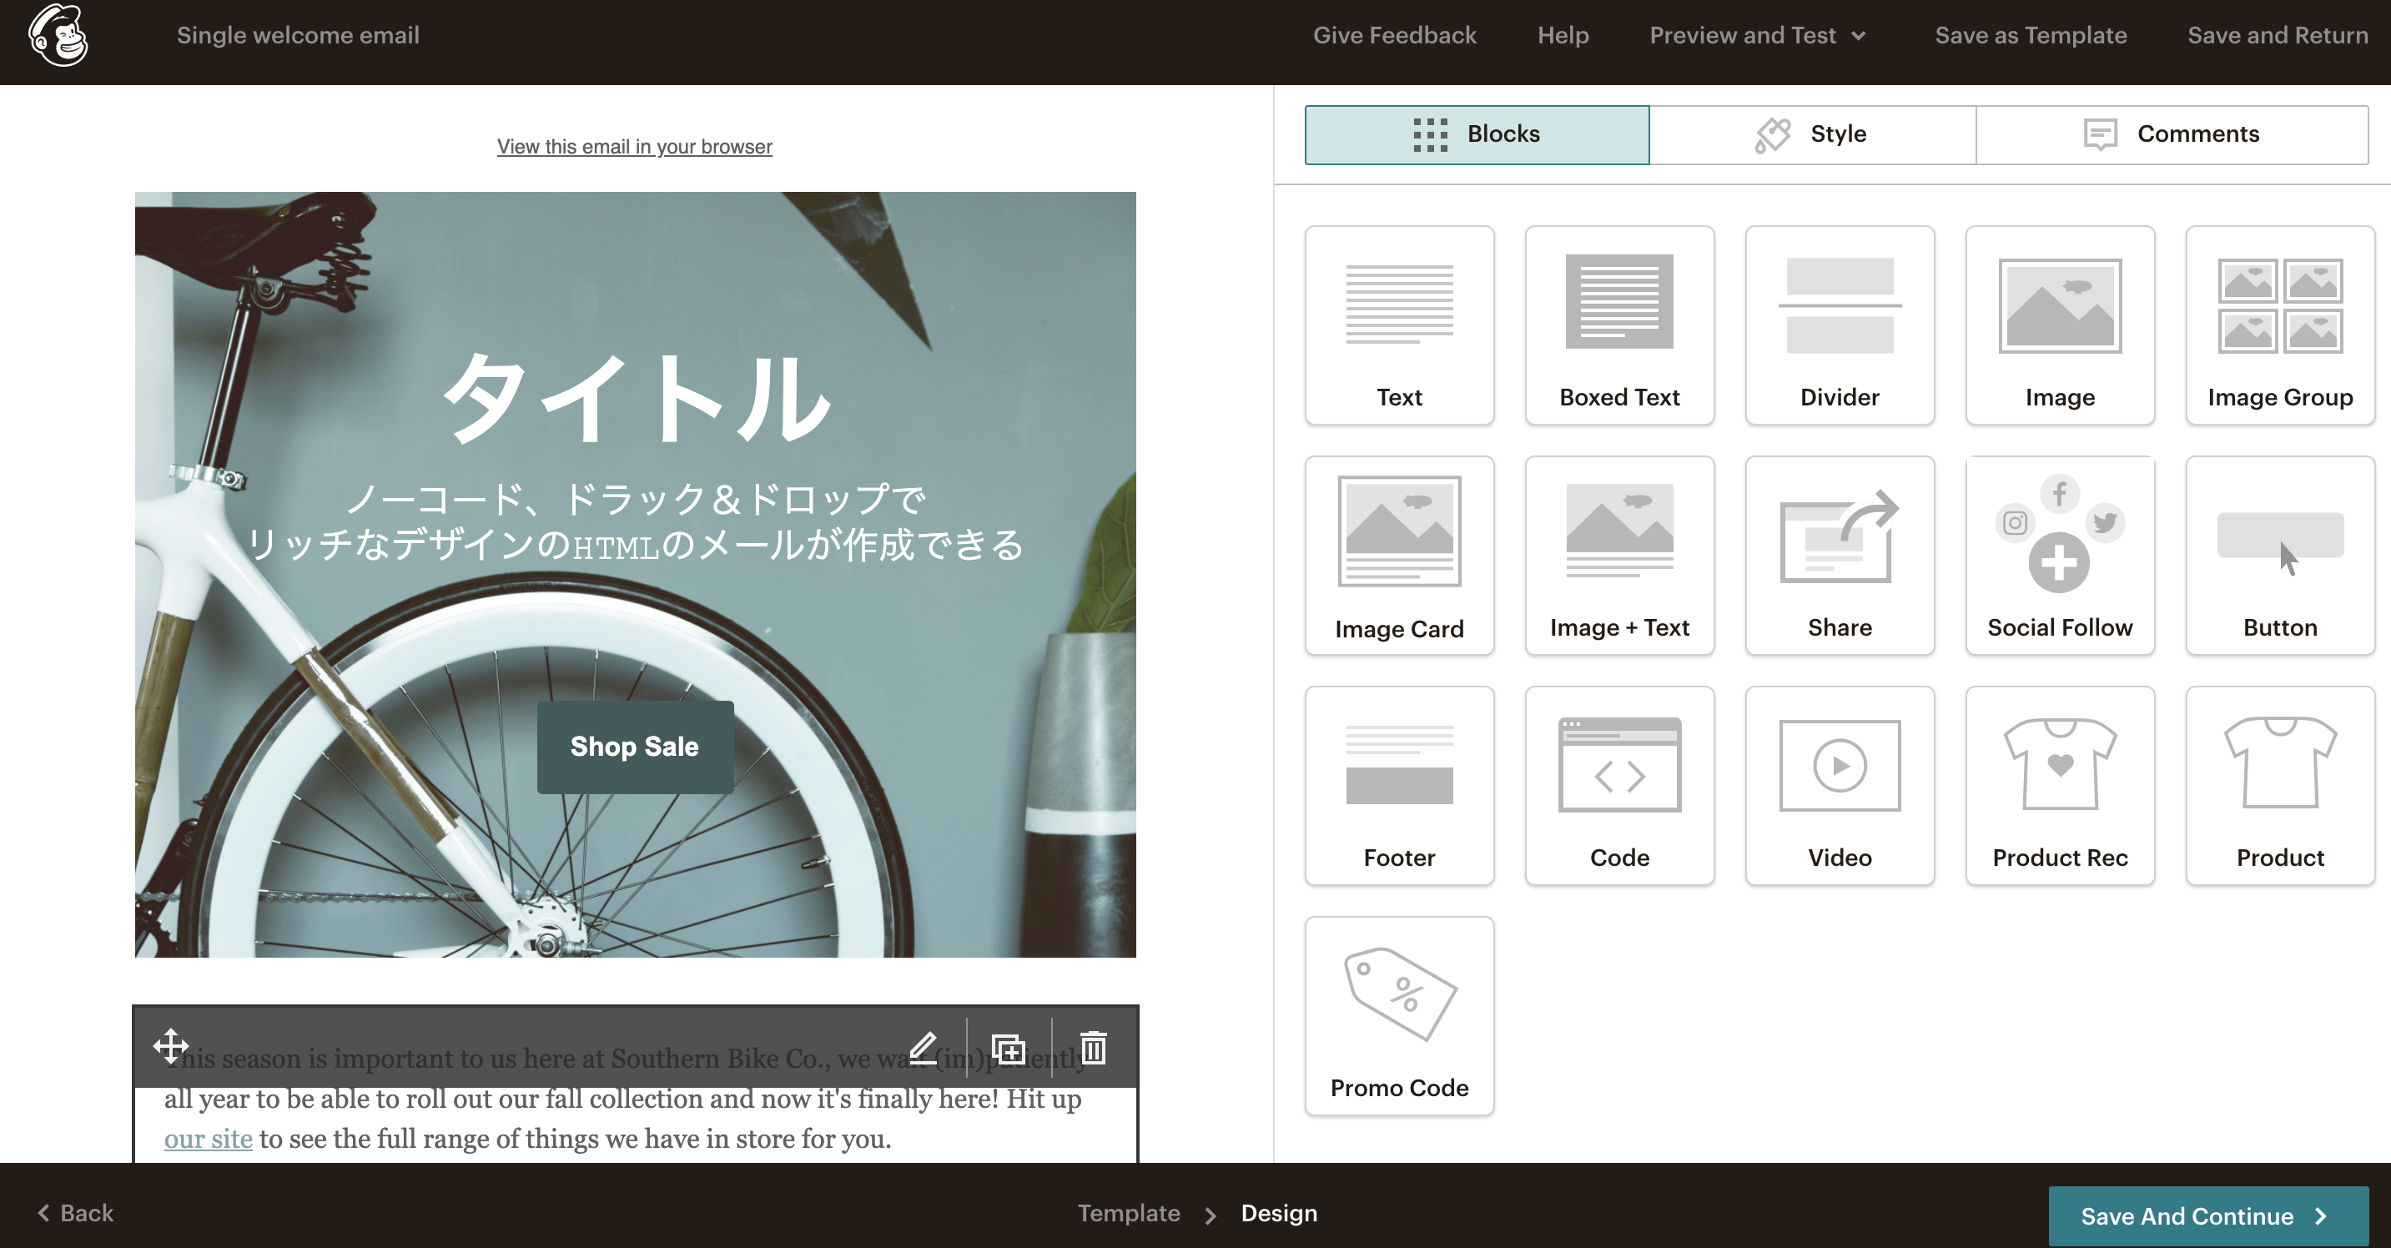
Task: Go Back using bottom-left chevron link
Action: point(75,1213)
